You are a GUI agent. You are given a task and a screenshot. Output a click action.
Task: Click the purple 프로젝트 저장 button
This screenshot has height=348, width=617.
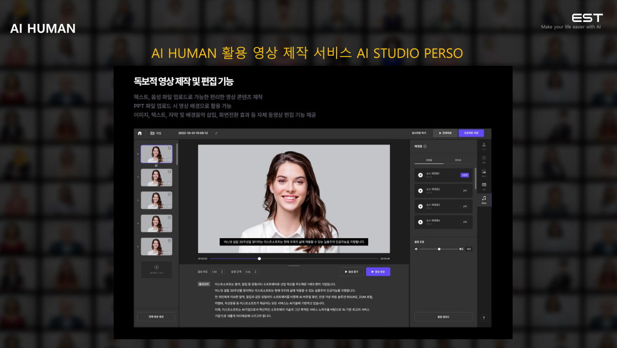click(x=471, y=133)
